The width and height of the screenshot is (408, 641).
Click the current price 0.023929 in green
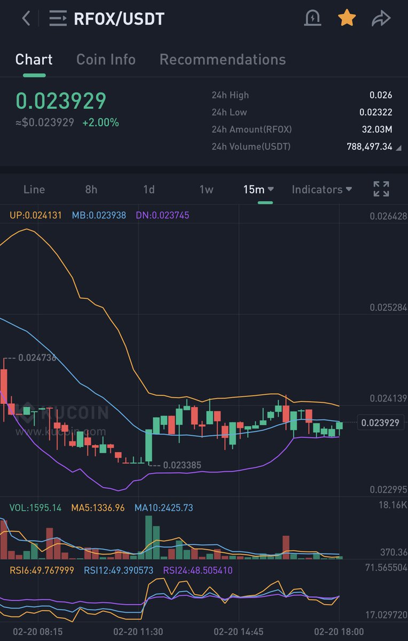click(61, 101)
